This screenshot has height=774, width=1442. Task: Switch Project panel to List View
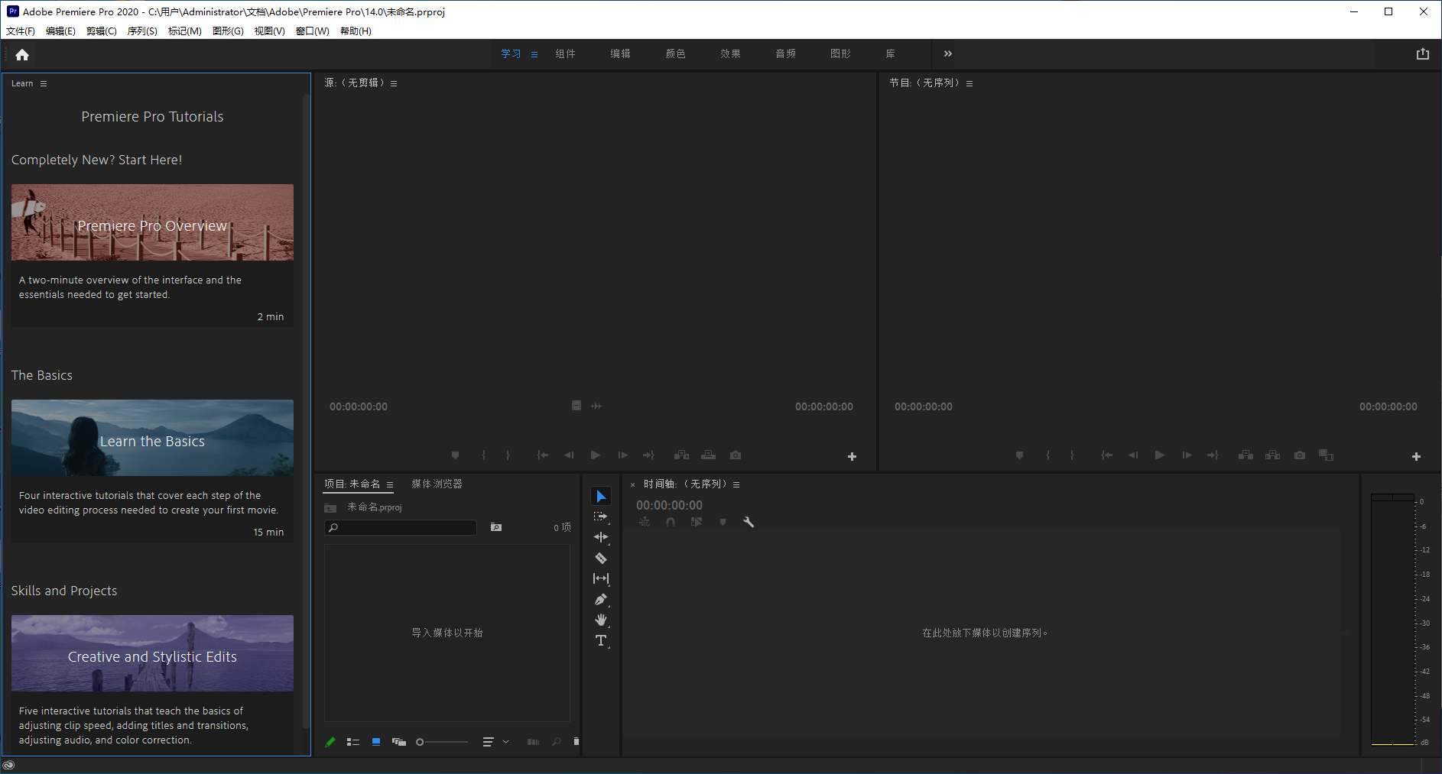point(353,741)
